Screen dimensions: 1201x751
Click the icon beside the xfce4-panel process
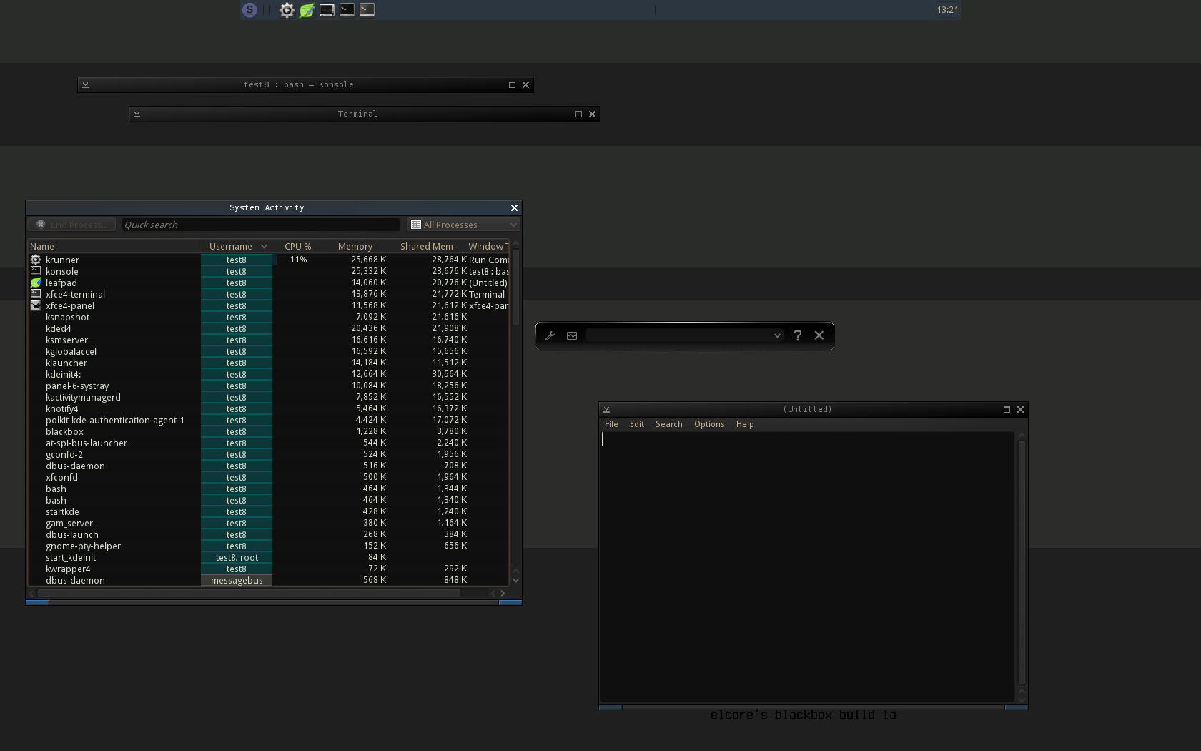(36, 305)
